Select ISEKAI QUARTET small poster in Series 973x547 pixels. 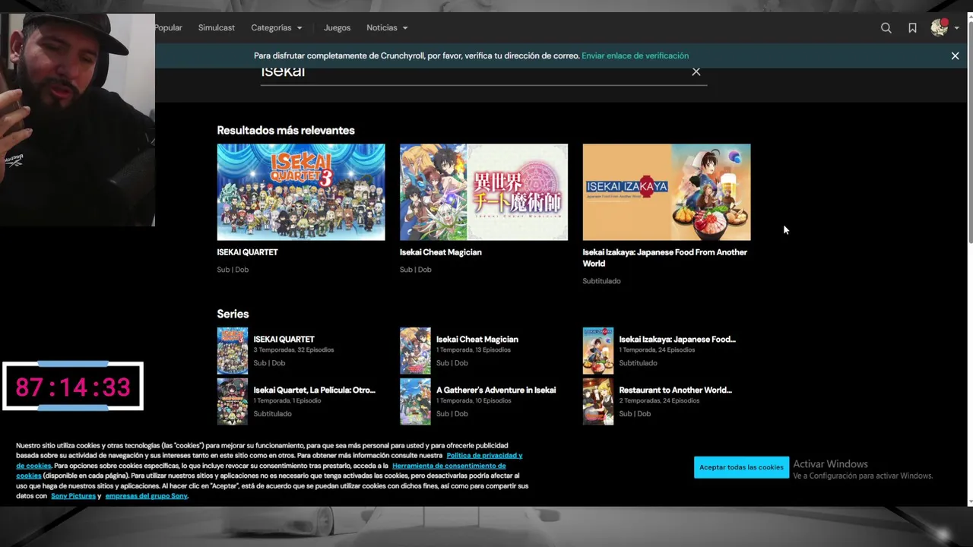[x=233, y=350]
